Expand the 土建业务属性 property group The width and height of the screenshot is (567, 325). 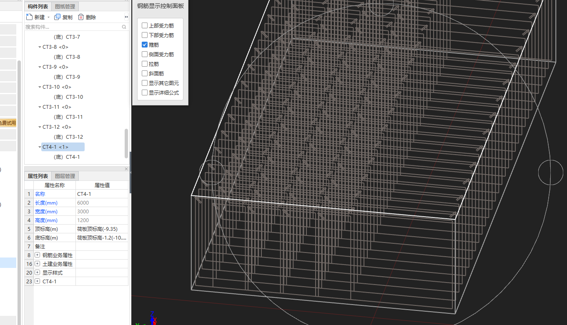[37, 264]
